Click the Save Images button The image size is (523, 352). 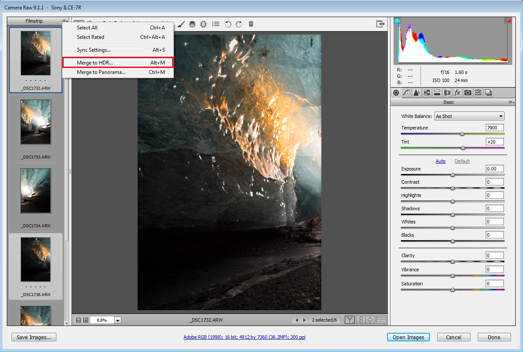34,337
